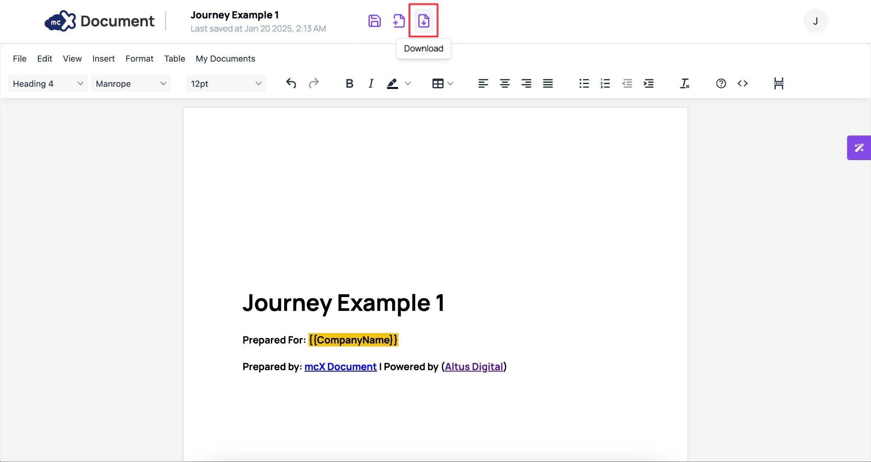Viewport: 871px width, 462px height.
Task: Toggle bullet list
Action: pyautogui.click(x=584, y=84)
